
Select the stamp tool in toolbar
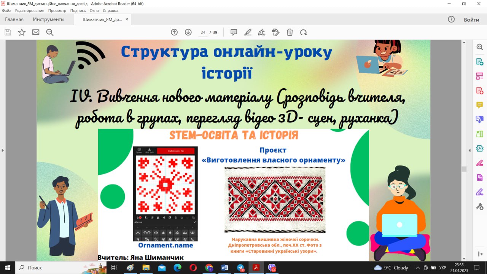(276, 32)
